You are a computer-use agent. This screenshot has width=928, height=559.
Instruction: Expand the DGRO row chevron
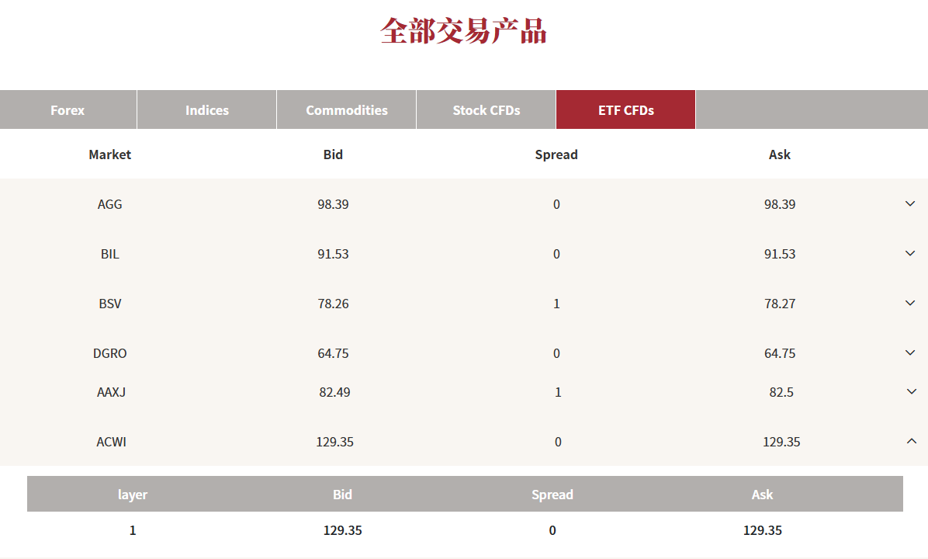pyautogui.click(x=910, y=353)
